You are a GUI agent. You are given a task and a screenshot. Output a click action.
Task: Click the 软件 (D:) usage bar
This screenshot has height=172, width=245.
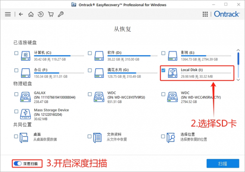pyautogui.click(x=132, y=56)
